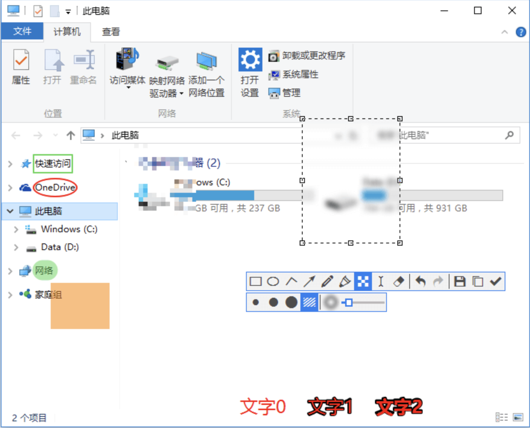
Task: Click Manage (管理) in ribbon
Action: point(284,93)
